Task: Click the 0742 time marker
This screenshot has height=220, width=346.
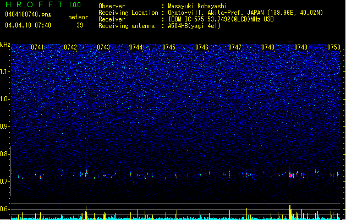Action: pyautogui.click(x=70, y=47)
